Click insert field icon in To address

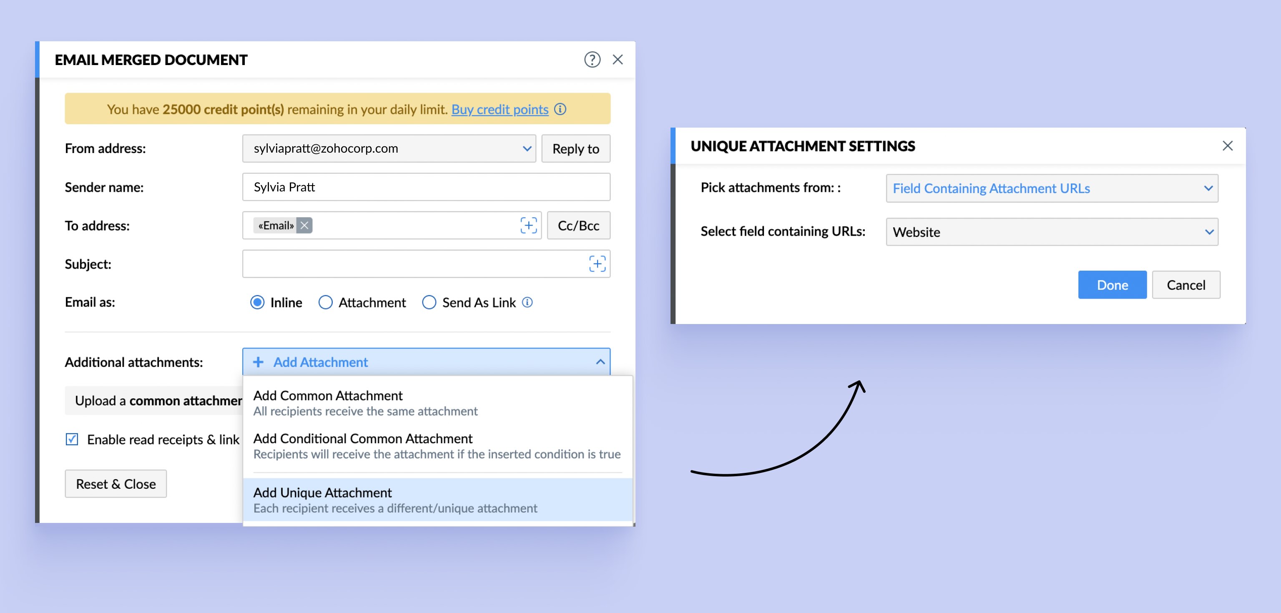coord(528,225)
